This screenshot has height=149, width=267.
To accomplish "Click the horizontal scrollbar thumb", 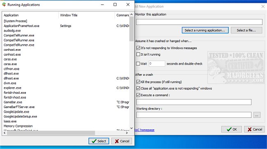I will coord(51,133).
